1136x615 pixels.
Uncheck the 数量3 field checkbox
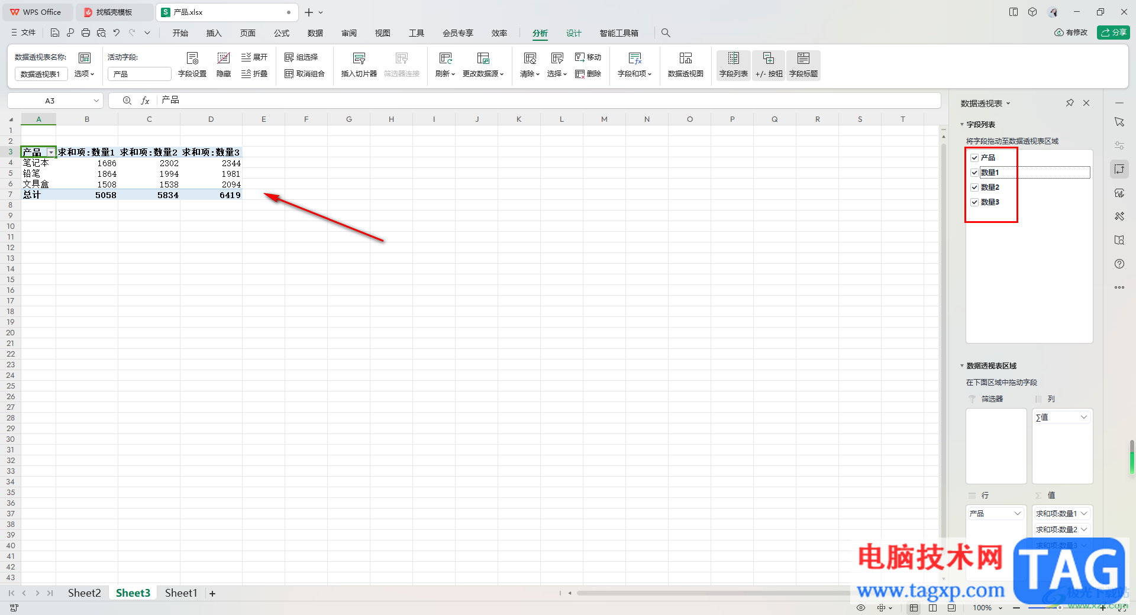pos(974,202)
